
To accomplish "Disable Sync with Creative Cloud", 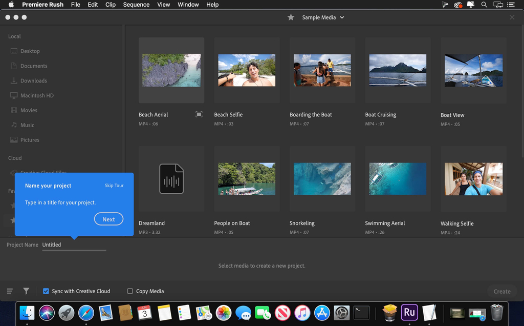I will pyautogui.click(x=46, y=291).
